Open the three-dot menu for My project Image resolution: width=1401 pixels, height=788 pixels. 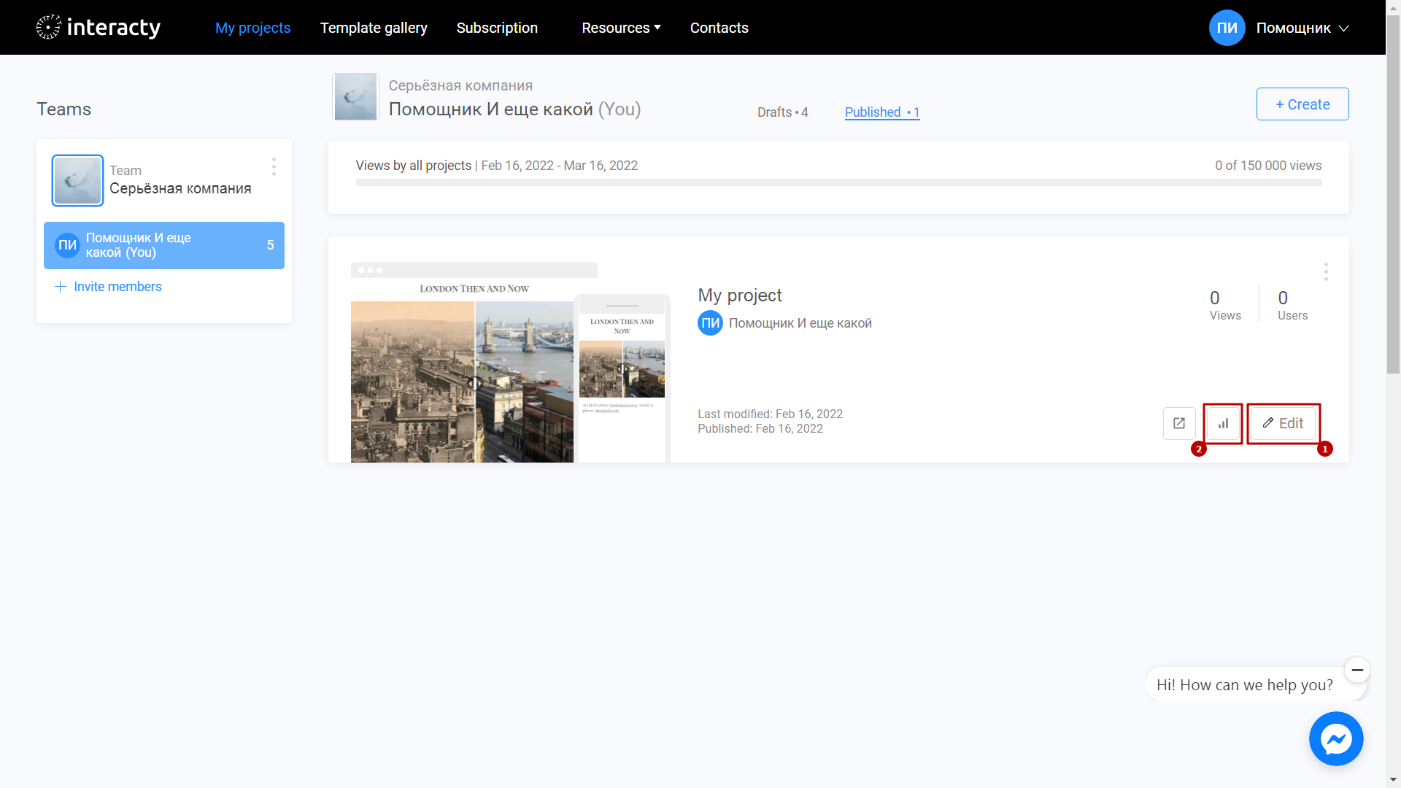(1326, 271)
